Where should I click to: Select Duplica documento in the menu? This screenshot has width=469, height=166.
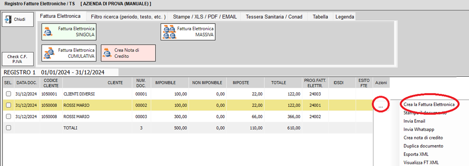coord(423,146)
